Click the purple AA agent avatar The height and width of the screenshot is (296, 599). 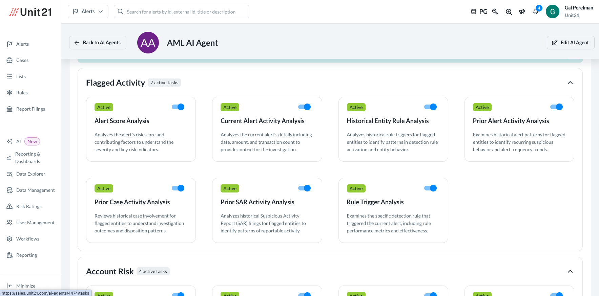coord(148,43)
